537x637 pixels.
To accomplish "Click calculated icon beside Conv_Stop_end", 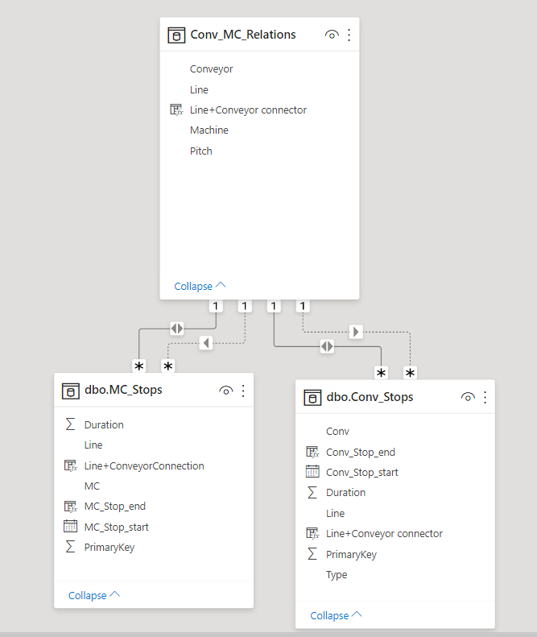I will click(312, 452).
